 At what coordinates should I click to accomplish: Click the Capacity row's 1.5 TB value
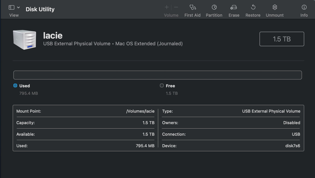[148, 123]
